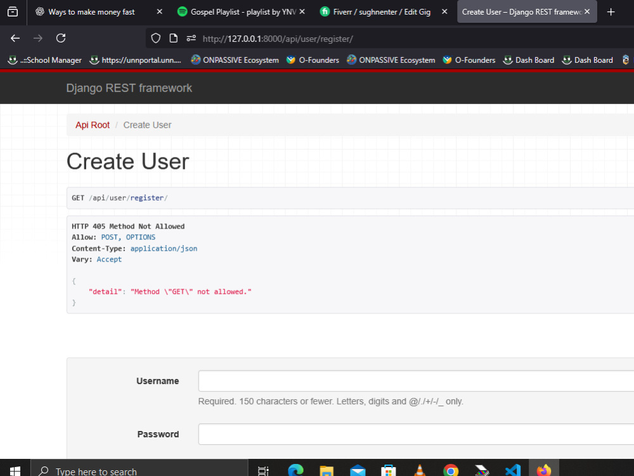The height and width of the screenshot is (476, 634).
Task: Open the unnportal bookmark
Action: (135, 60)
